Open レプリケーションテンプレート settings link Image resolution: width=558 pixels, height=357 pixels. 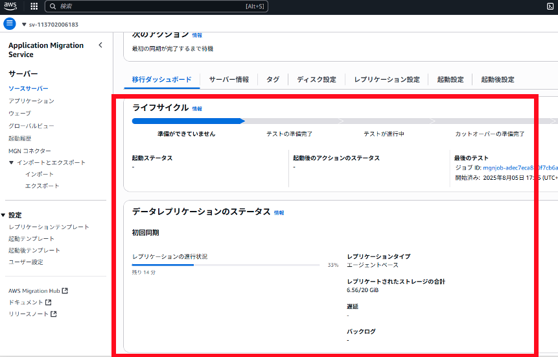click(49, 227)
